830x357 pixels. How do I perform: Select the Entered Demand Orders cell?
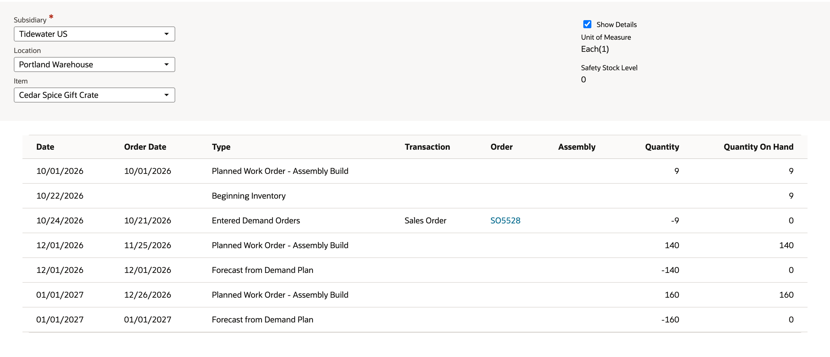coord(256,221)
